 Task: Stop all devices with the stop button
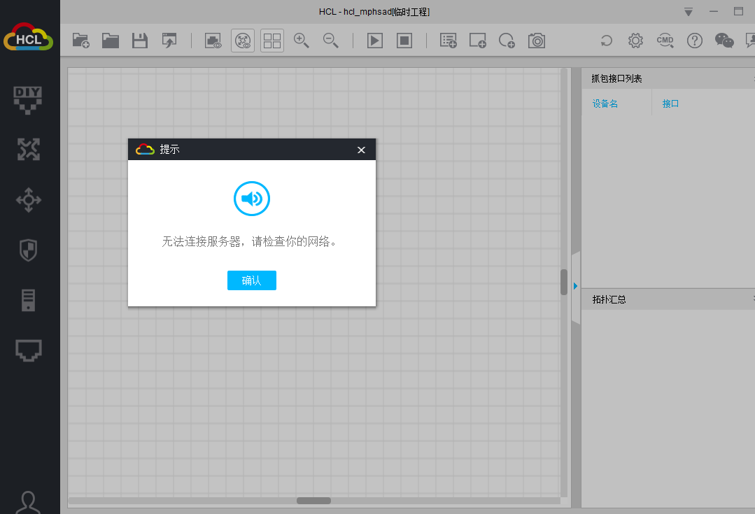click(404, 41)
